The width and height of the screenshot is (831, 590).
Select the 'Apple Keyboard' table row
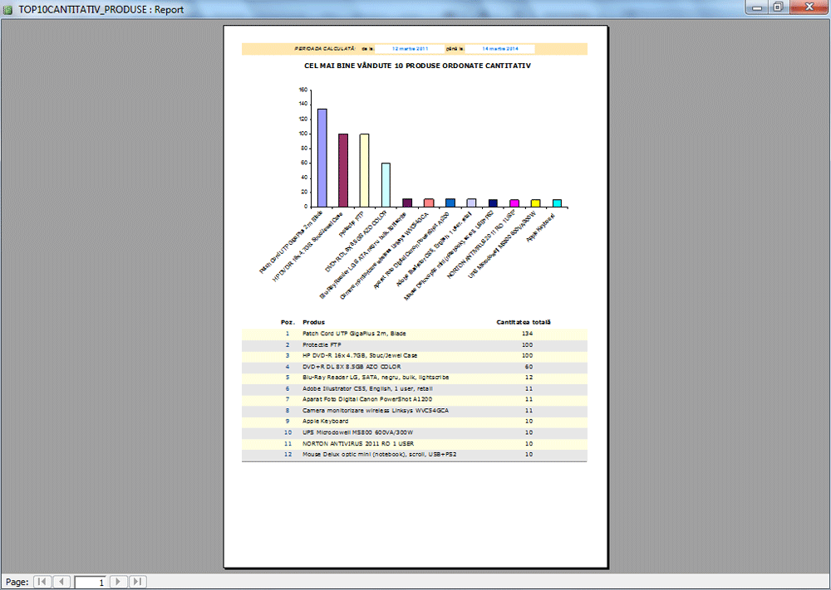(415, 422)
